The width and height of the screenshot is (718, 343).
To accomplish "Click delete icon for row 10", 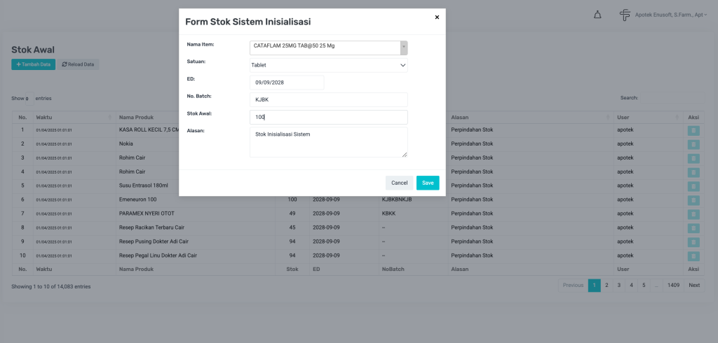I will [693, 255].
